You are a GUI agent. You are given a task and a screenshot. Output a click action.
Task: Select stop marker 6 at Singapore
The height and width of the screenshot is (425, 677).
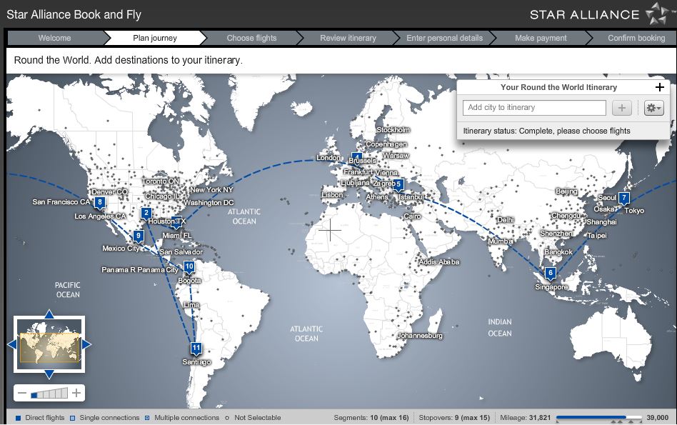550,274
